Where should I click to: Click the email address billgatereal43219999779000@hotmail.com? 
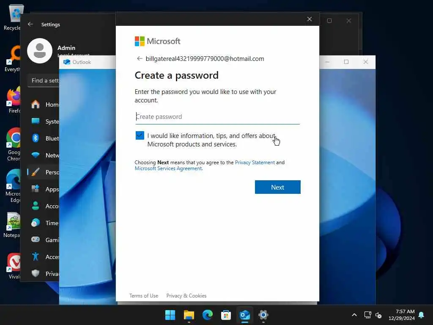pyautogui.click(x=205, y=58)
